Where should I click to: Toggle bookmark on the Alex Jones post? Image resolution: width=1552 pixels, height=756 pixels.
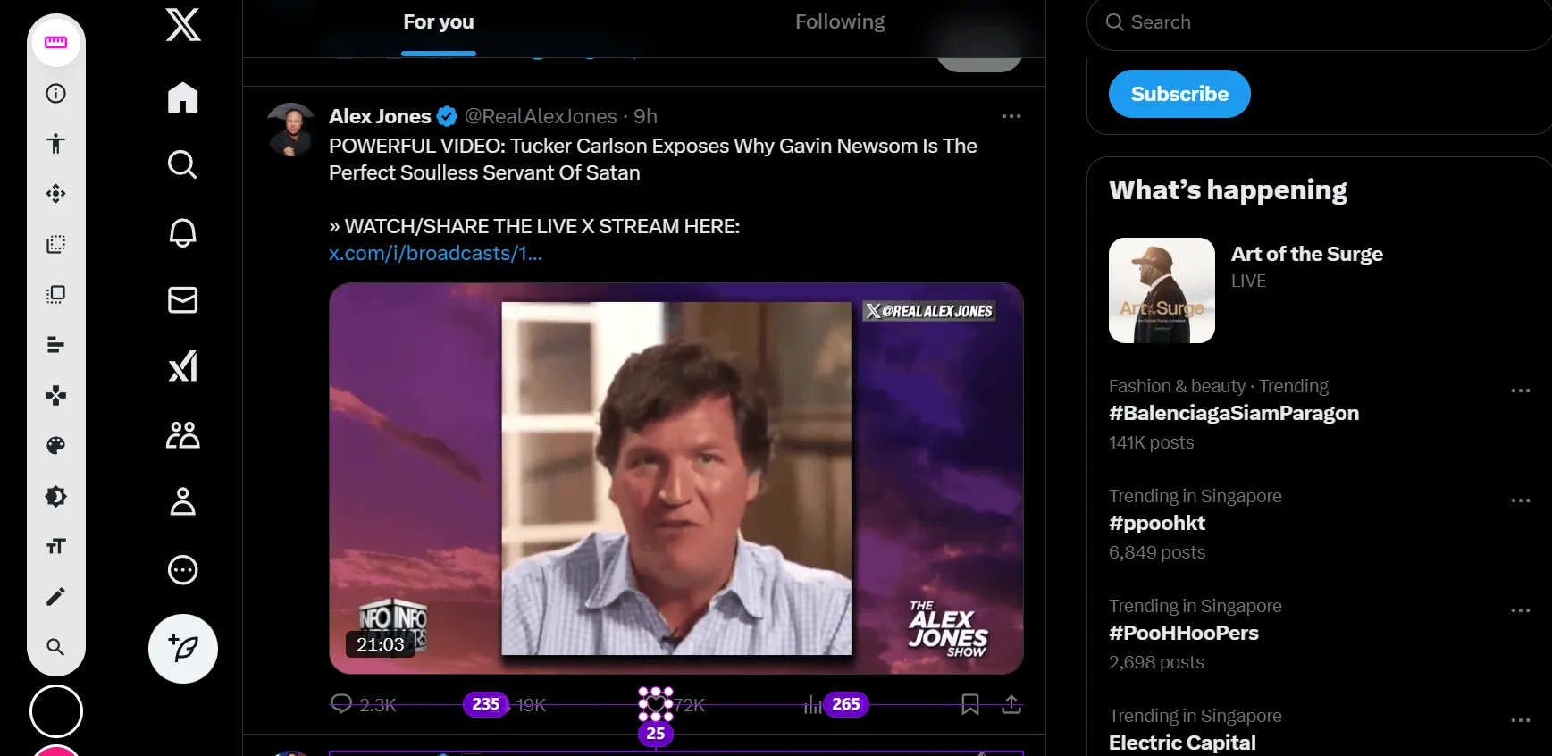pyautogui.click(x=970, y=705)
